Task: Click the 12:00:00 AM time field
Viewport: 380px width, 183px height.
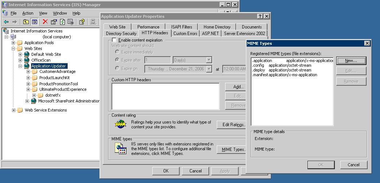Action: [234, 69]
